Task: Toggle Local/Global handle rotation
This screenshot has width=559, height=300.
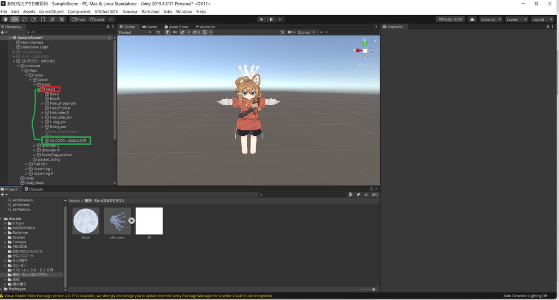Action: [97, 19]
